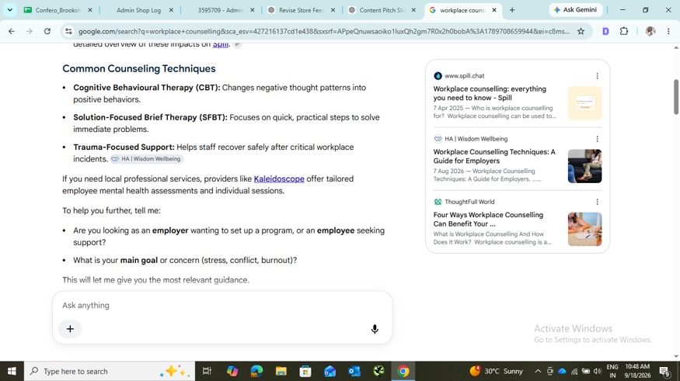Open Task View in the taskbar
Viewport: 680px width, 381px height.
pyautogui.click(x=207, y=371)
